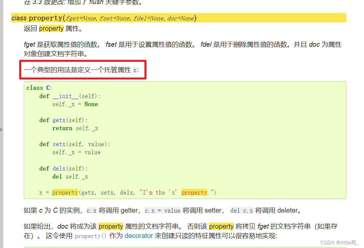Click highlighted property in x = property(getx line
The width and height of the screenshot is (364, 248).
[x=65, y=192]
